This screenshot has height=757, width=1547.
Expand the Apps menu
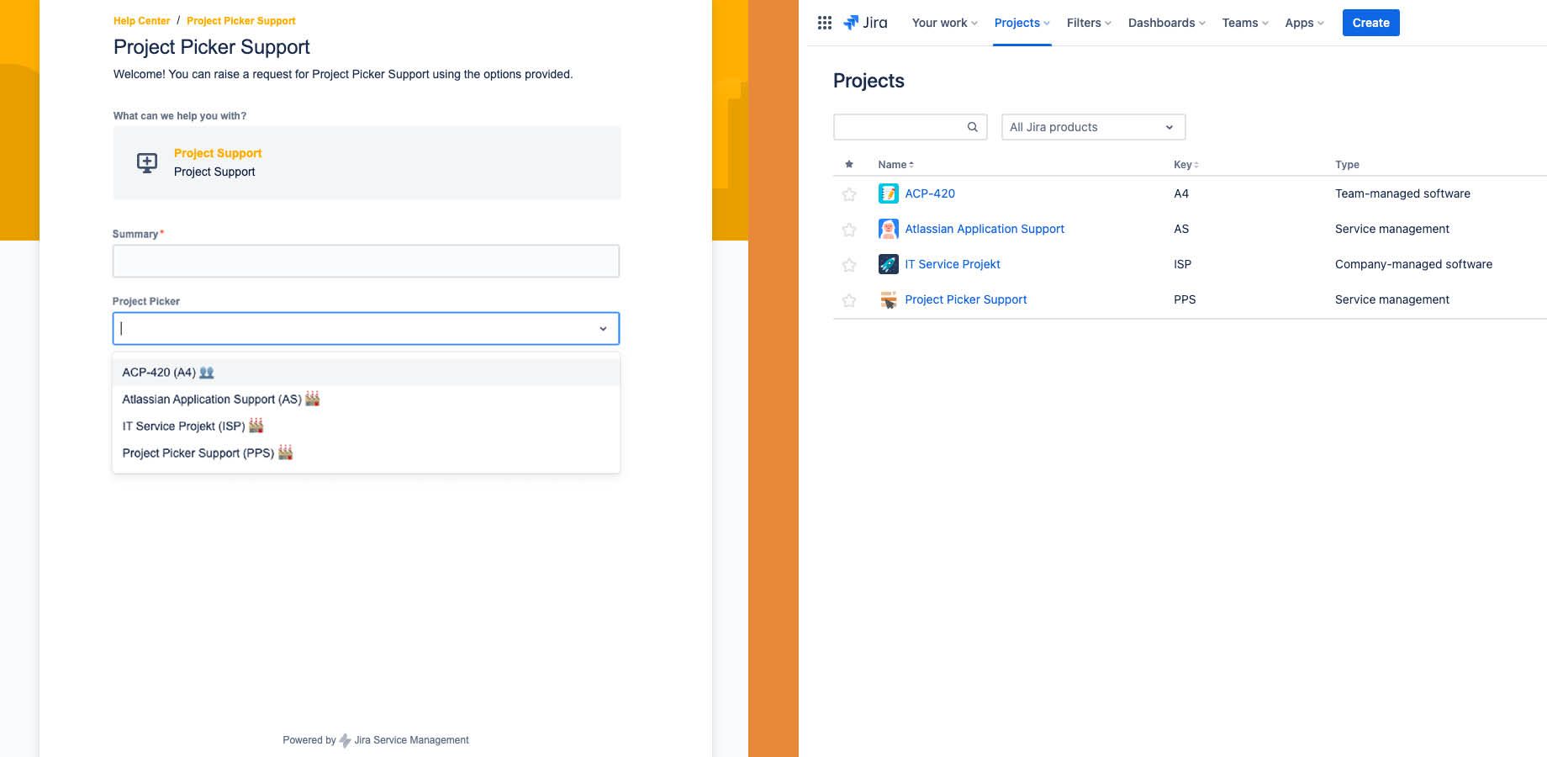(1304, 23)
